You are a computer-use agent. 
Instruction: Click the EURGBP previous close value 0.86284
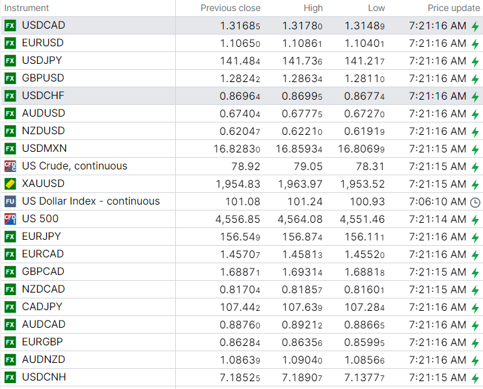pos(240,342)
